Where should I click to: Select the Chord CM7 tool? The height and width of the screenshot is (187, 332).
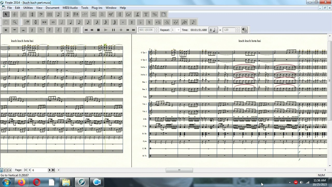129,15
